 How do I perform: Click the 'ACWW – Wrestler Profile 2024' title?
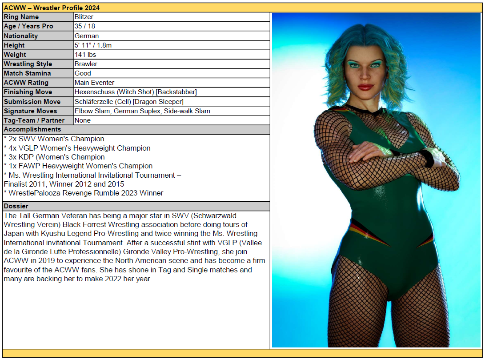tap(52, 8)
